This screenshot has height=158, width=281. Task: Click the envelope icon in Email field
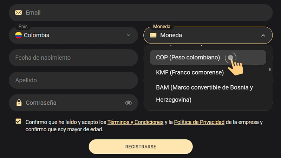tap(19, 13)
